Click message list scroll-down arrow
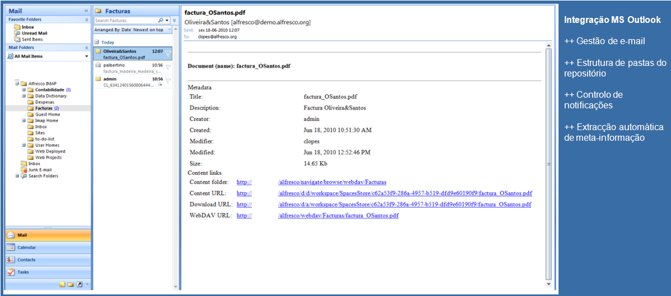Screen dimensions: 671x296 (175, 286)
